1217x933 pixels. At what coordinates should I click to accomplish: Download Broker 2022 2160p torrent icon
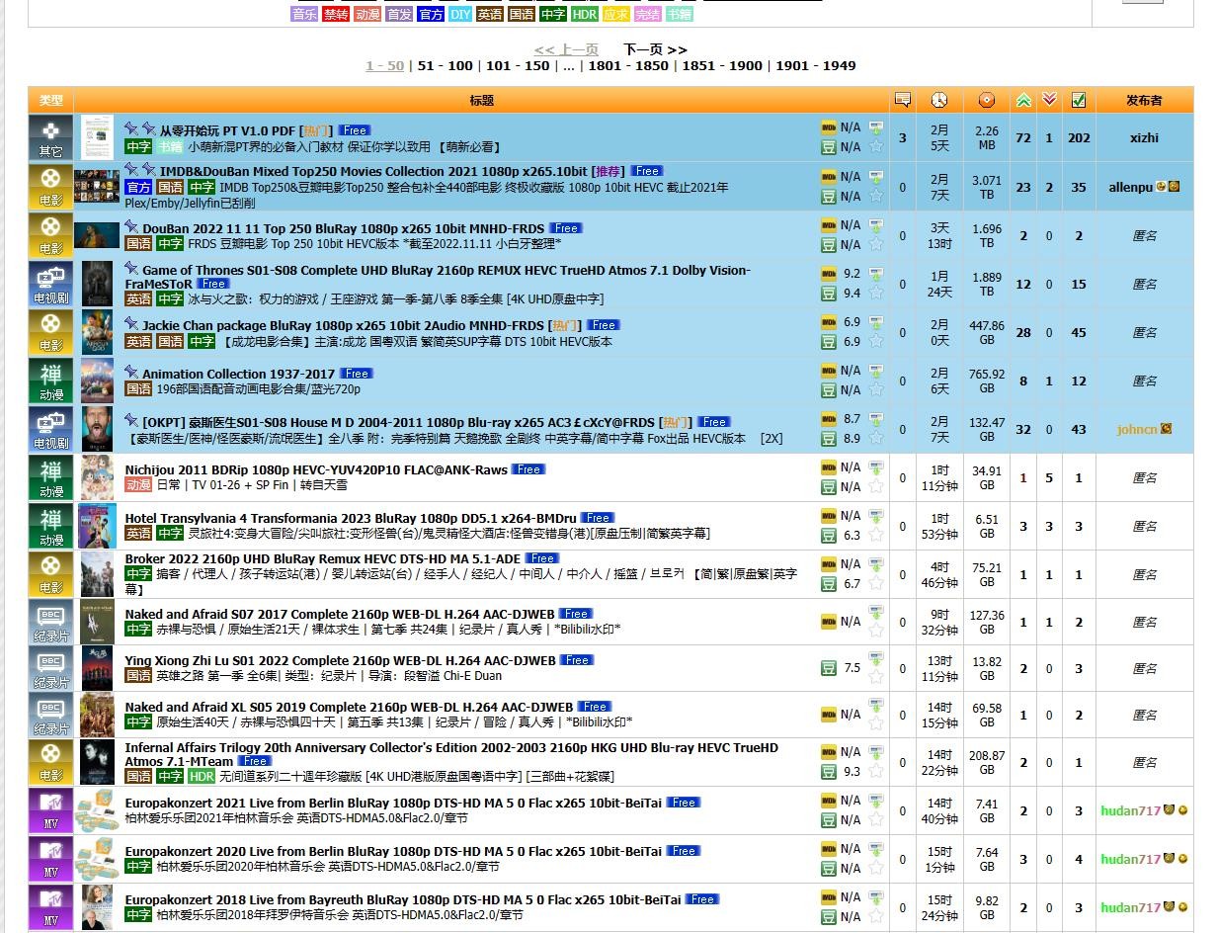click(876, 563)
